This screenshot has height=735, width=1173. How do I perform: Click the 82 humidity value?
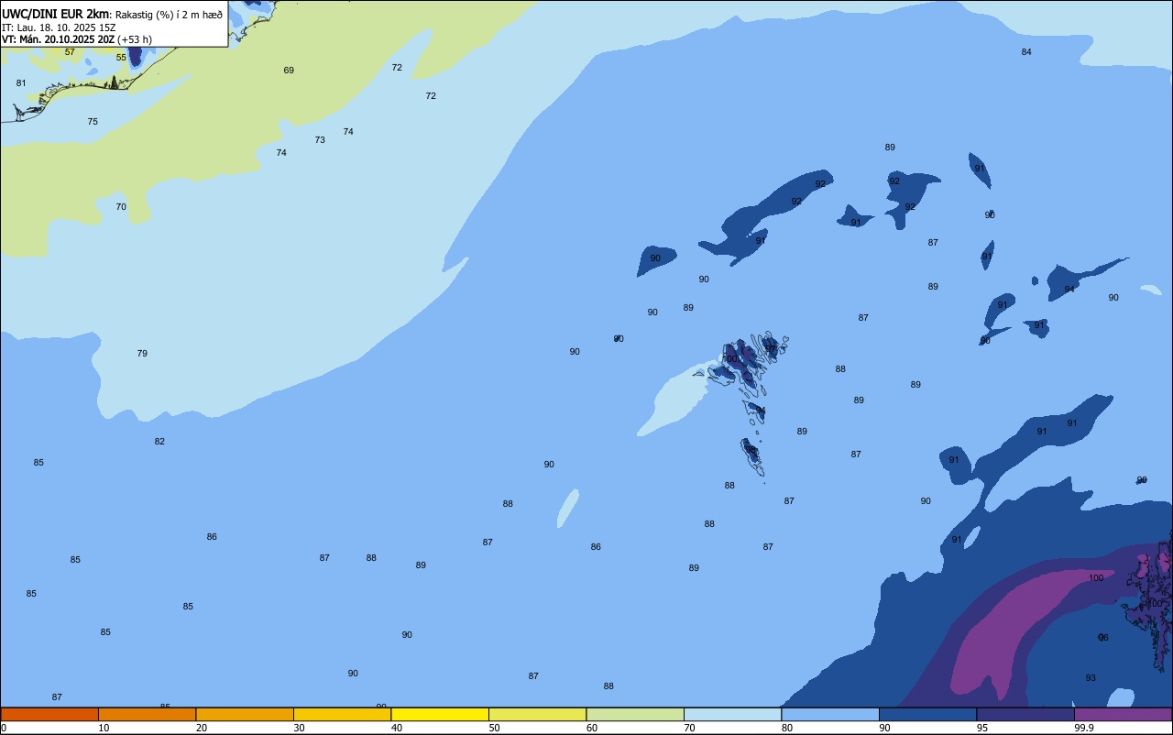point(159,442)
